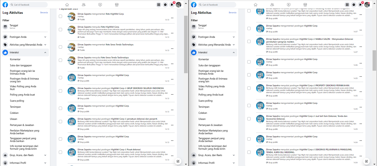This screenshot has height=166, width=377.
Task: Select checkbox for 'mengomentari foto Sewa Tenda Tasikmalaya'
Action: click(x=60, y=47)
